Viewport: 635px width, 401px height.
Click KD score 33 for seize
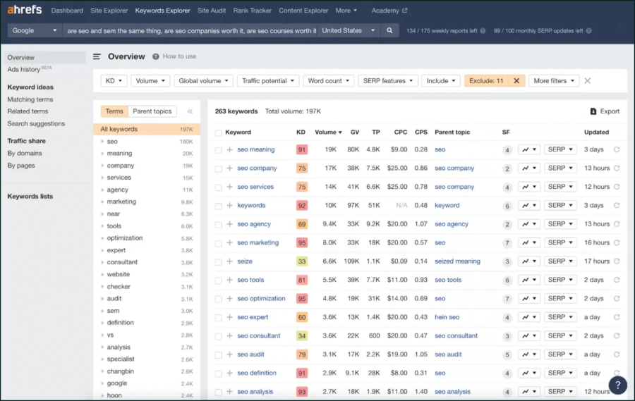[x=302, y=261]
